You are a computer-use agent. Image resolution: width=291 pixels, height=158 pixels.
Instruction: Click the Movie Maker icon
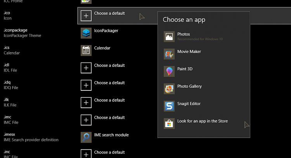coord(169,54)
